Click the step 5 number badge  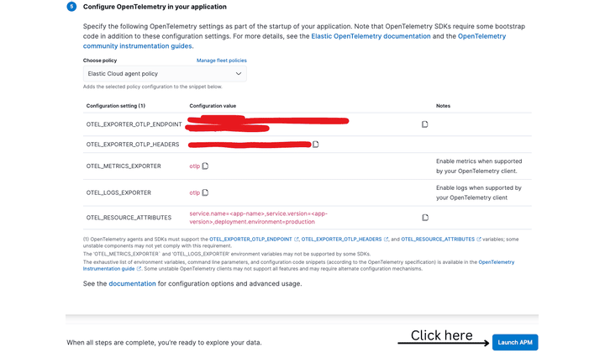pos(72,7)
